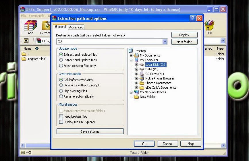Click the Extract To toolbar icon in WinRAR

46,26
